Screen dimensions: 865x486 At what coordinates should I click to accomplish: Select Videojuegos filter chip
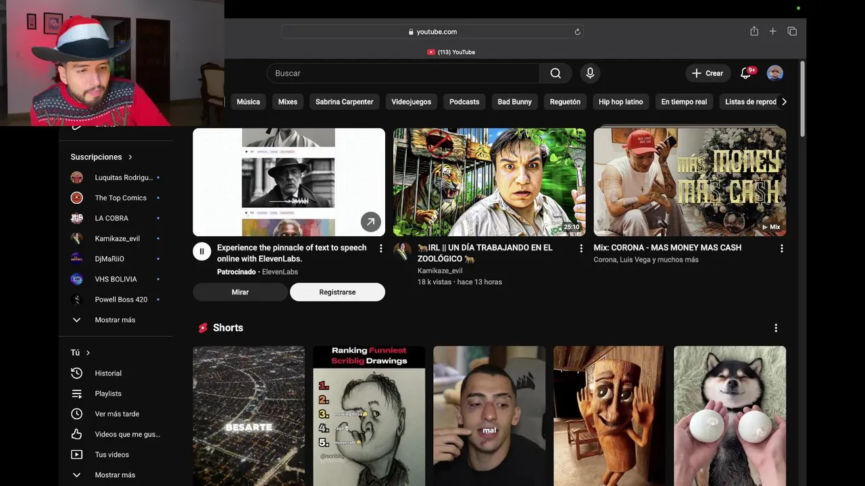[x=412, y=102]
